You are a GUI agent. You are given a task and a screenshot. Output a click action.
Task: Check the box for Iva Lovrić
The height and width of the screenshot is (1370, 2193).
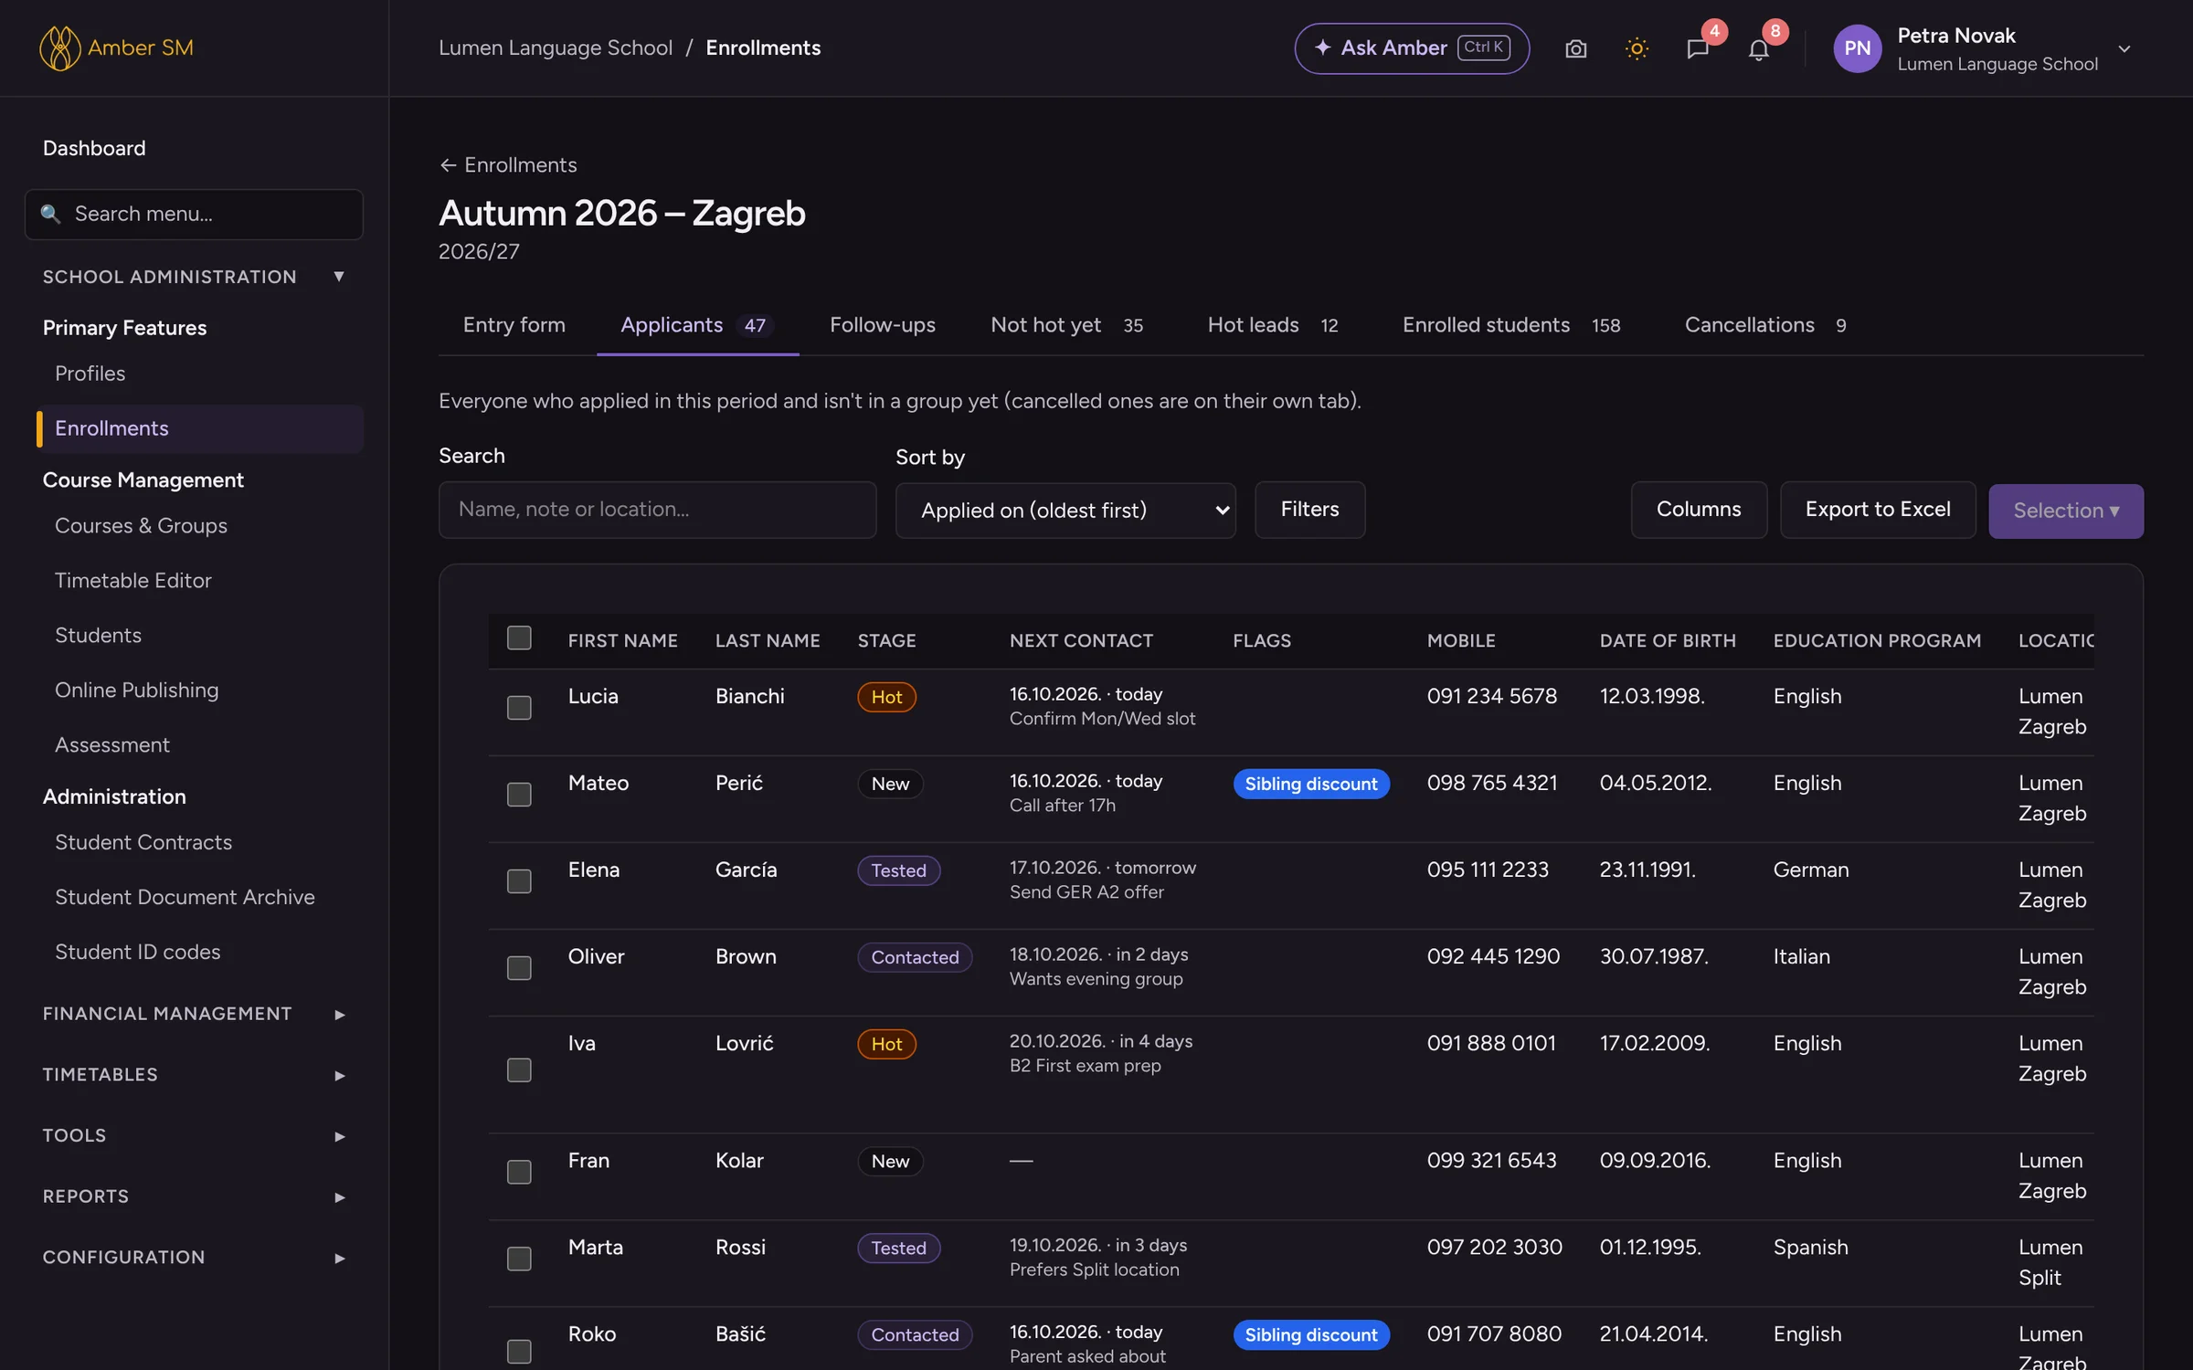(519, 1070)
